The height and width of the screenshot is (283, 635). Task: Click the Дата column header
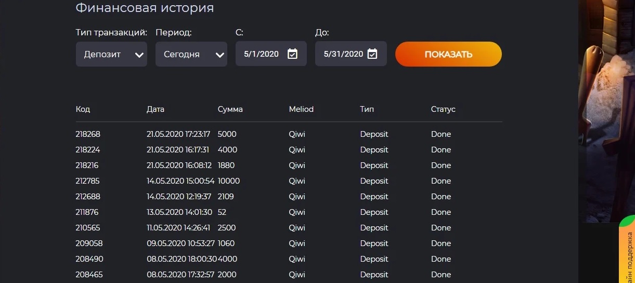tap(155, 109)
